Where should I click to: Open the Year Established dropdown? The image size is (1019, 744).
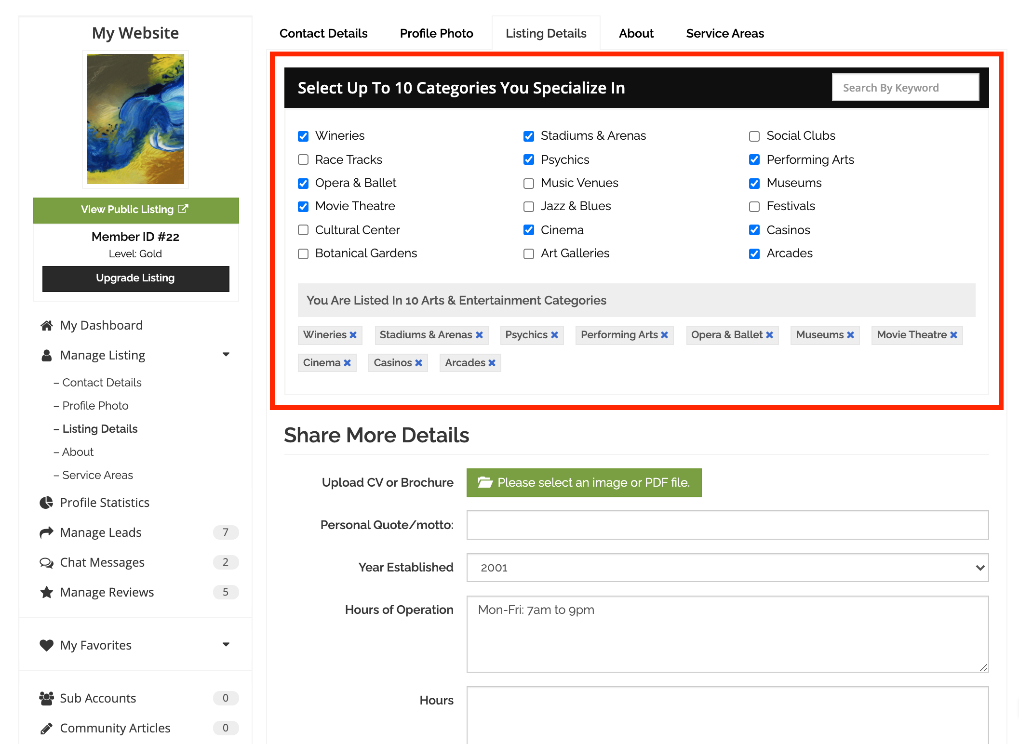[x=727, y=568]
